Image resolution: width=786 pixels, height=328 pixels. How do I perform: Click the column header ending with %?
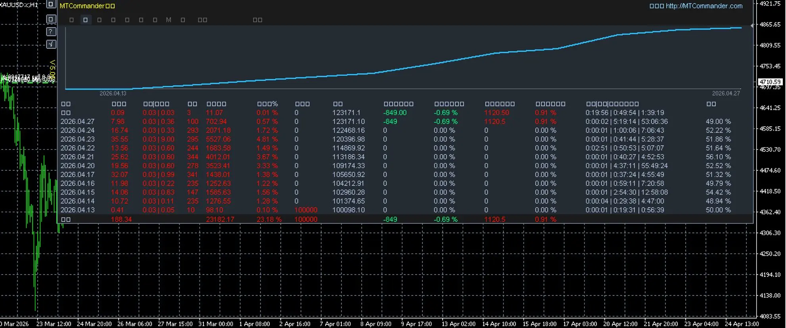click(x=267, y=104)
